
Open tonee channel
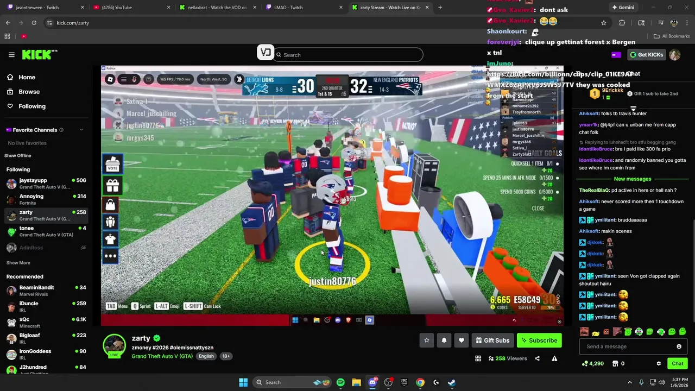[x=46, y=231]
